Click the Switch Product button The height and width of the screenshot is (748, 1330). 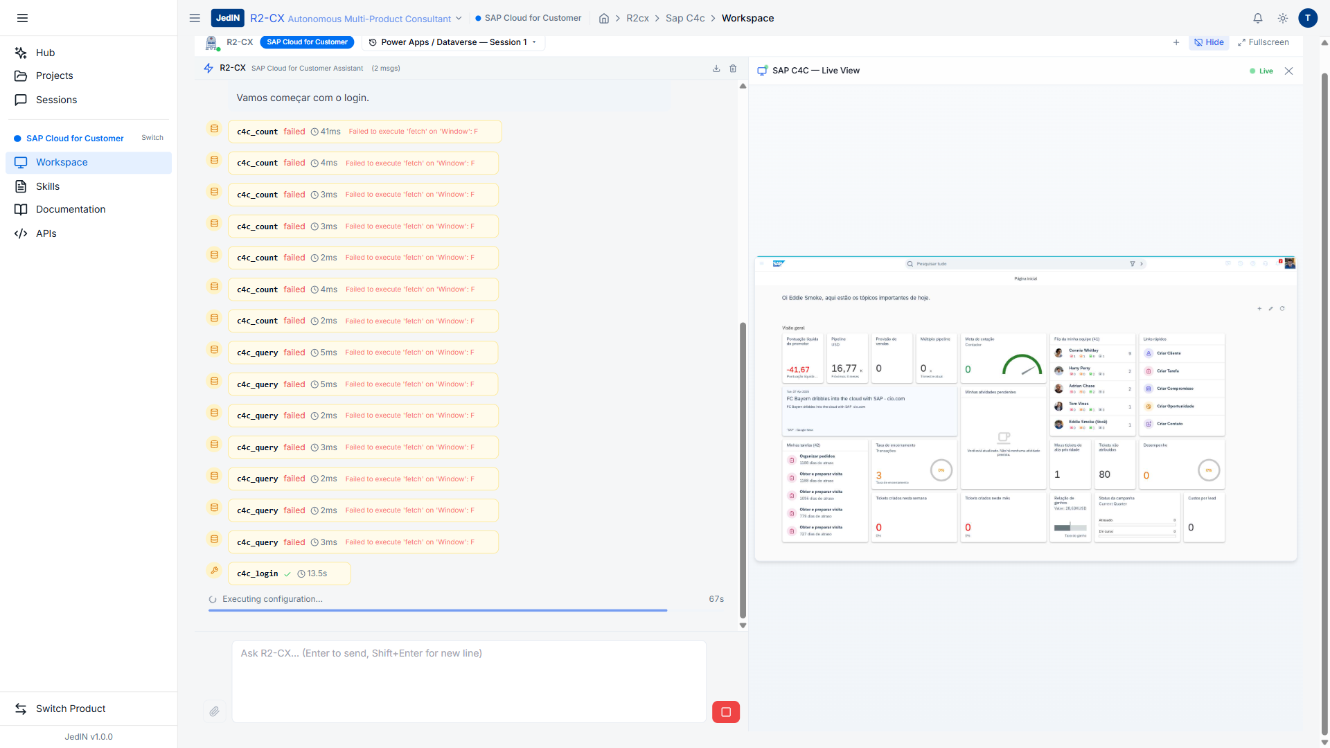pyautogui.click(x=71, y=709)
